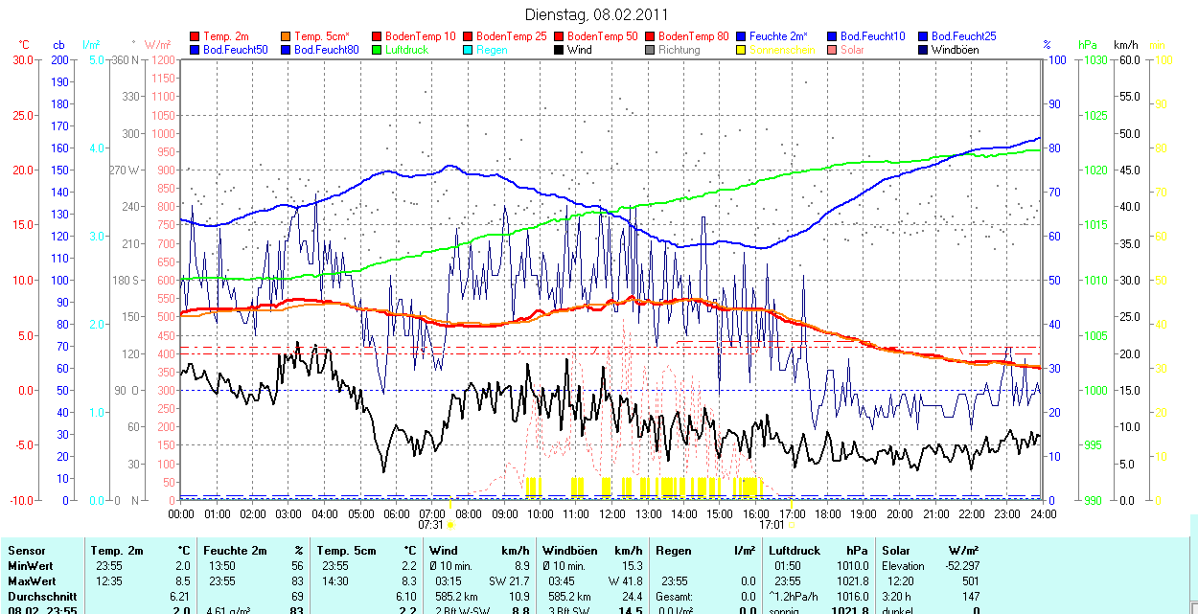Select the black Wind legend square
Image resolution: width=1198 pixels, height=614 pixels.
click(x=560, y=50)
